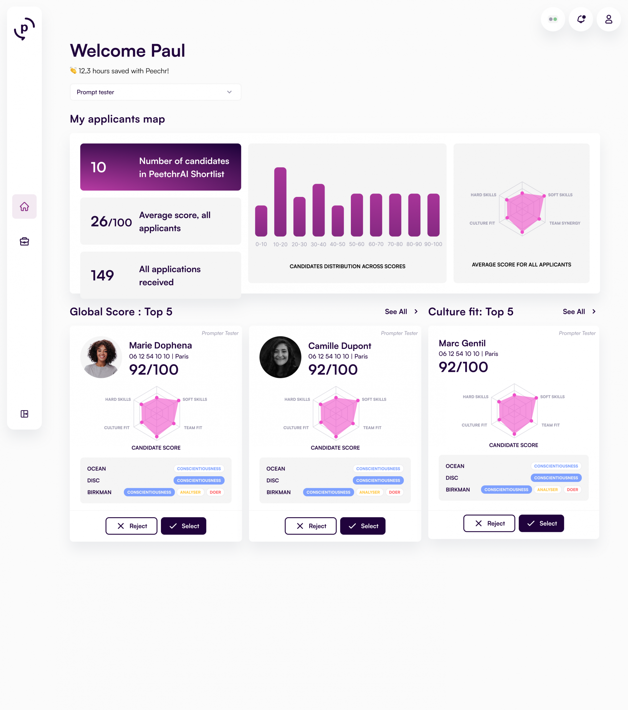Open the user profile icon

click(609, 19)
